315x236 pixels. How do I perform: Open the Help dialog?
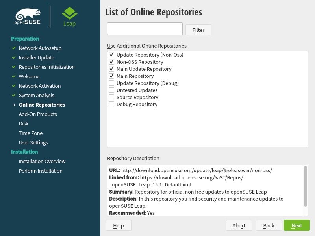(119, 225)
